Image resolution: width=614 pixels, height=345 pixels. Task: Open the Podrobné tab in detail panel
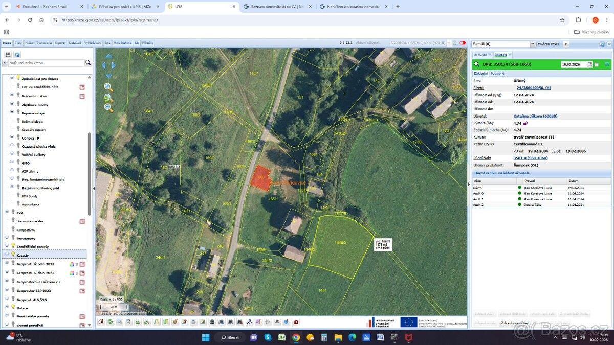(x=497, y=73)
